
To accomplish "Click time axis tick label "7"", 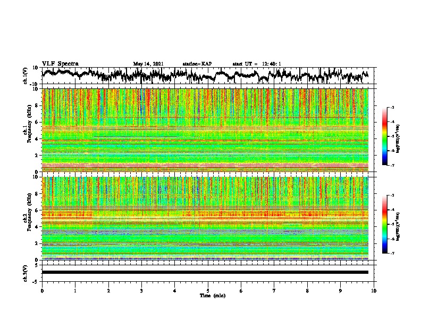I will tap(274, 291).
